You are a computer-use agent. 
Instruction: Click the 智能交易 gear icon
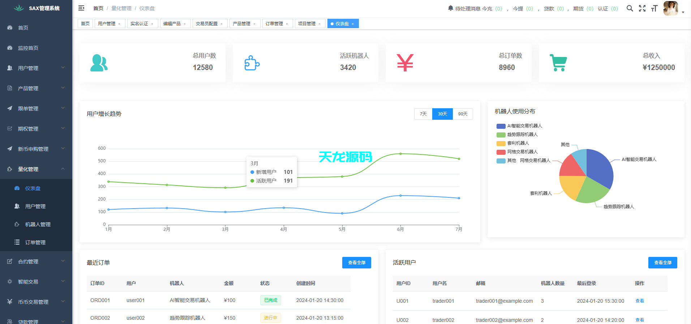tap(10, 281)
